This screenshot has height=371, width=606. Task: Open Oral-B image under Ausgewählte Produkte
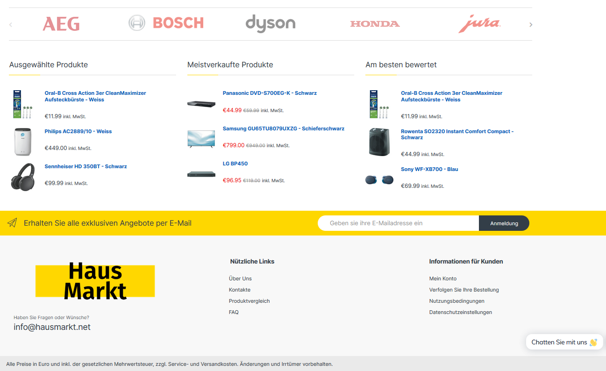(x=23, y=104)
